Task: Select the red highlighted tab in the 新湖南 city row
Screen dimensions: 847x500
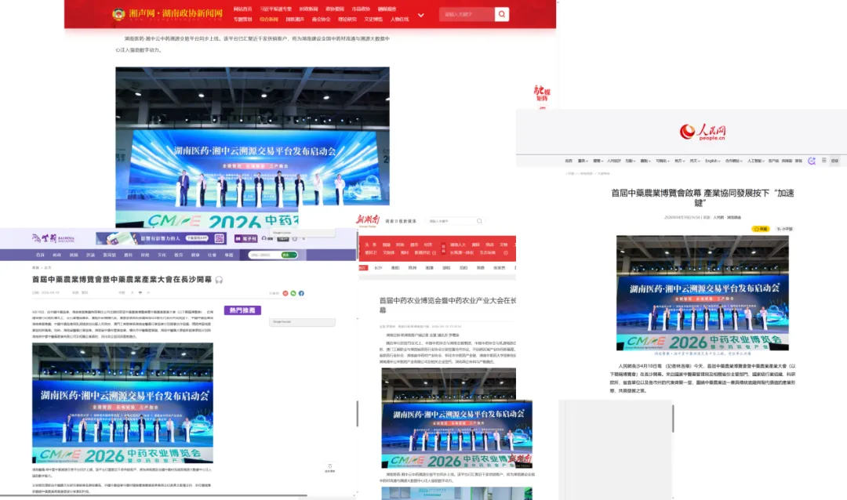Action: coord(363,268)
